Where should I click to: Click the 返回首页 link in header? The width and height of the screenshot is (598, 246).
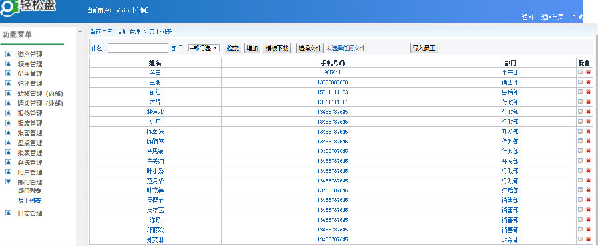[x=553, y=17]
